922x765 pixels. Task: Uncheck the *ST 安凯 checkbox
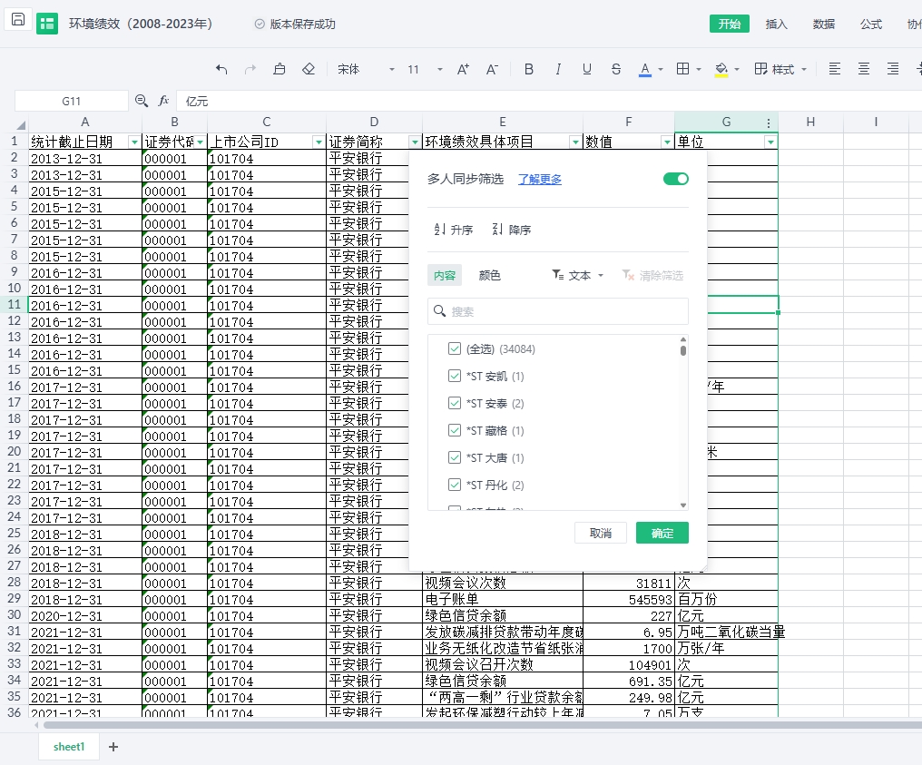point(455,376)
